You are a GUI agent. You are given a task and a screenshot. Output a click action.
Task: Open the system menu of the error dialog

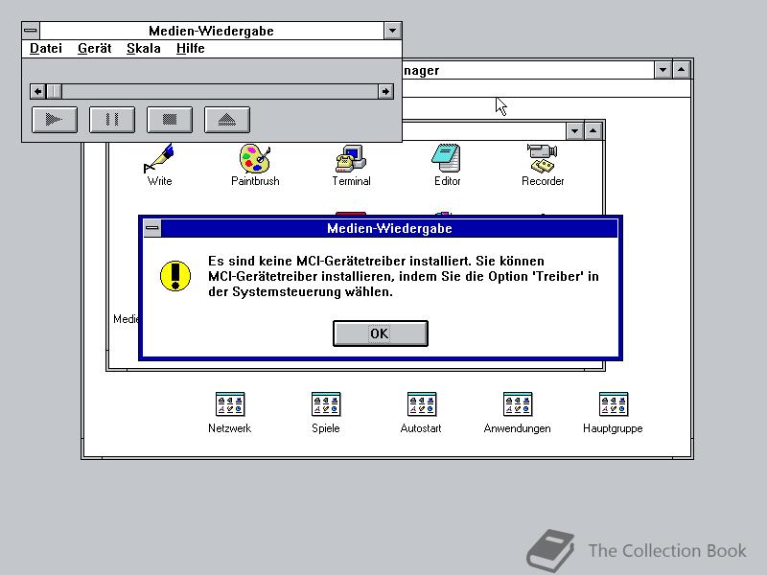[152, 228]
